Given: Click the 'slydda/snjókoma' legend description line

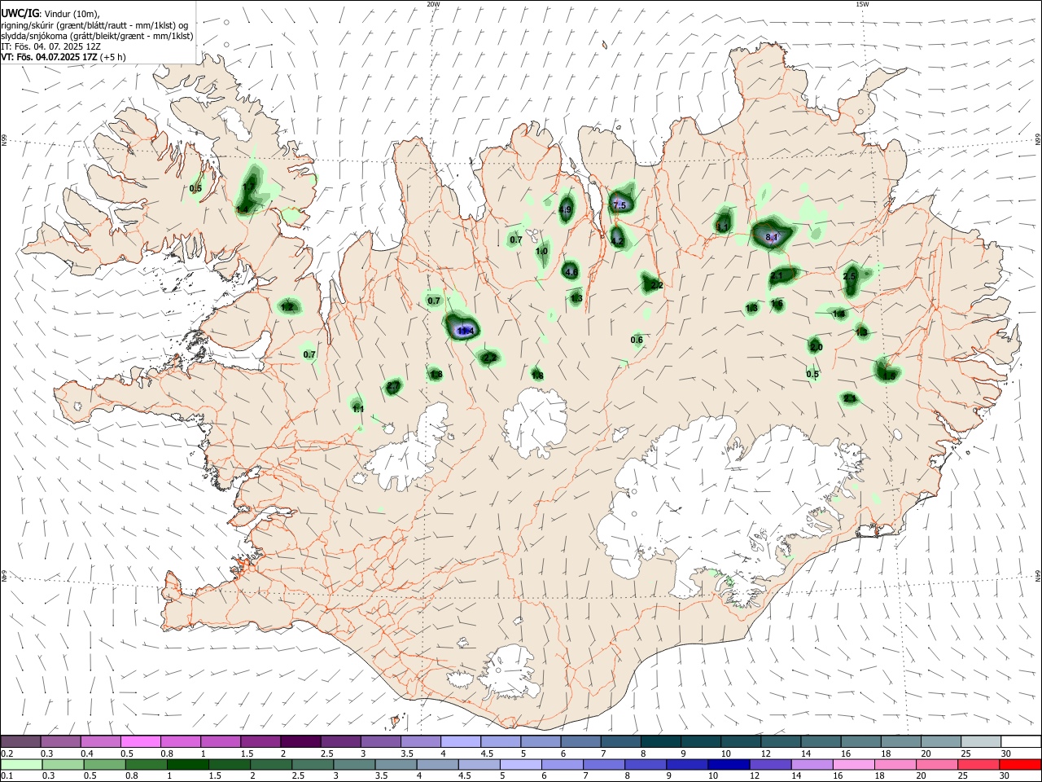Looking at the screenshot, I should point(97,36).
